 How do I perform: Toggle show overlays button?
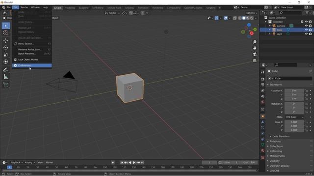point(226,18)
